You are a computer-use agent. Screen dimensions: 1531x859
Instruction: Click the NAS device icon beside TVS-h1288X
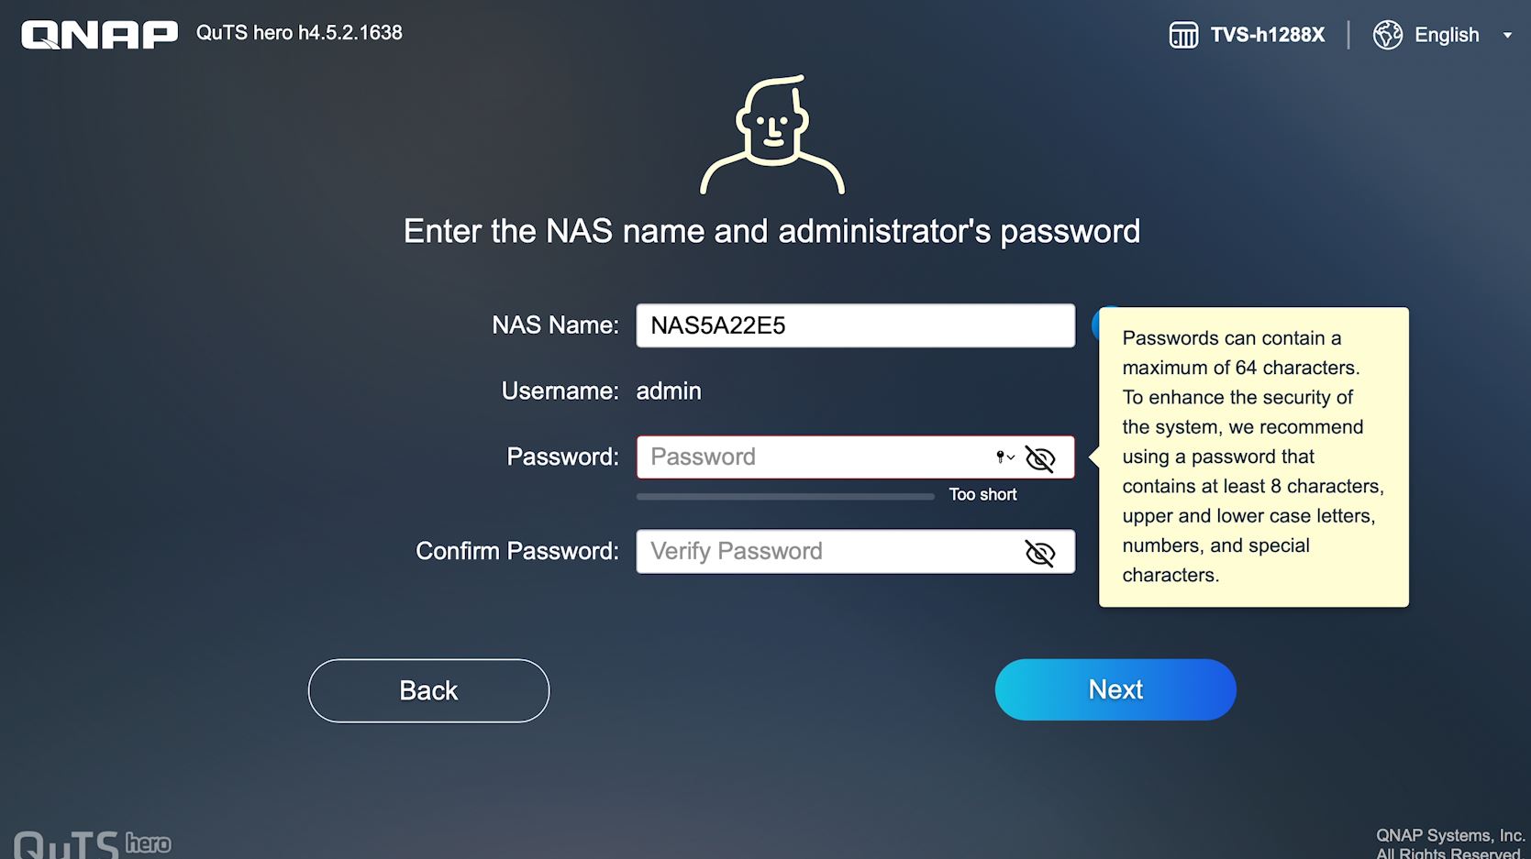click(1183, 35)
